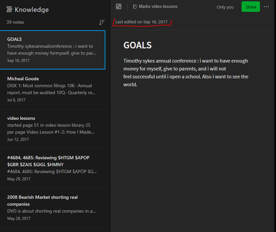Image resolution: width=276 pixels, height=232 pixels.
Task: Click the GOALS title in the editor
Action: point(138,45)
